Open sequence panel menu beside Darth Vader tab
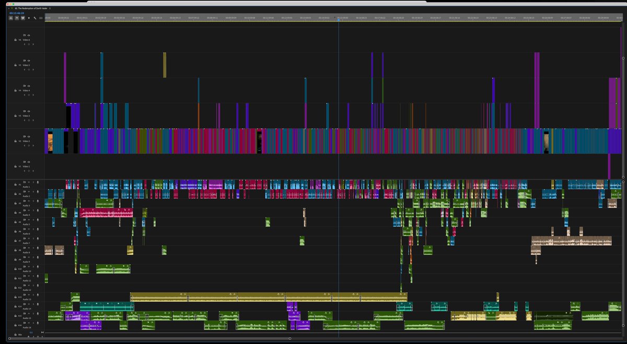Image resolution: width=627 pixels, height=344 pixels. 50,8
